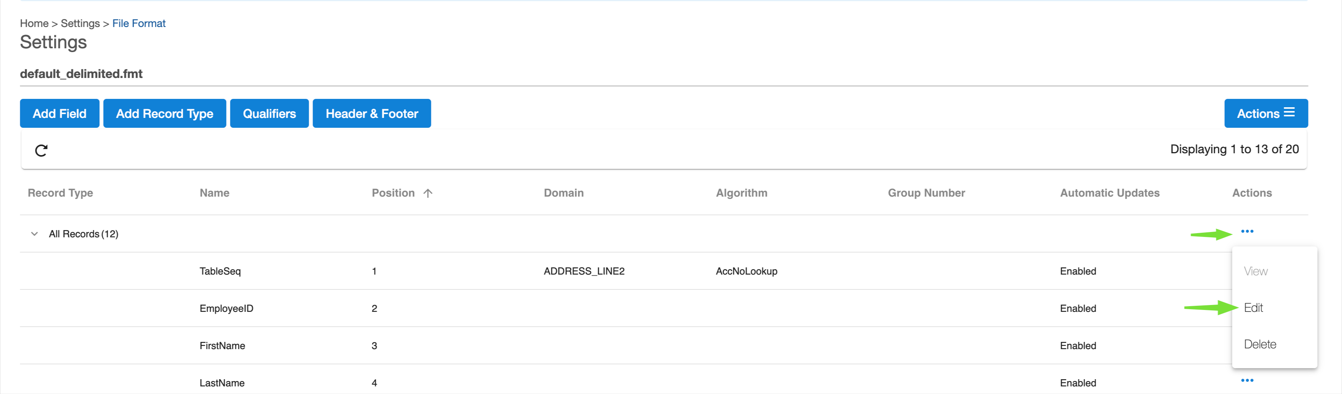
Task: Open the LastName row three-dot menu
Action: point(1247,380)
